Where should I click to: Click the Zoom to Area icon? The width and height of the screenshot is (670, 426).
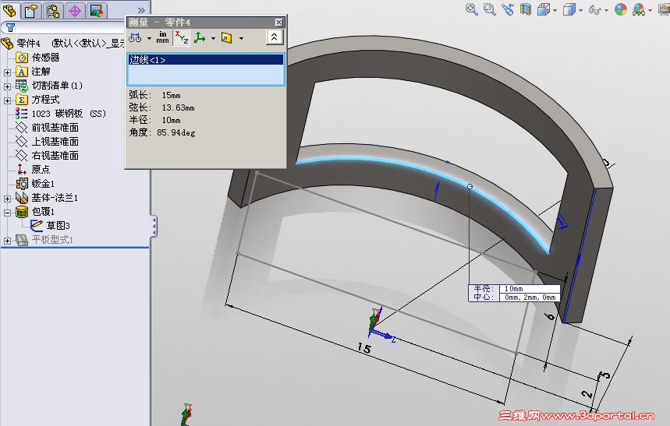pyautogui.click(x=490, y=9)
